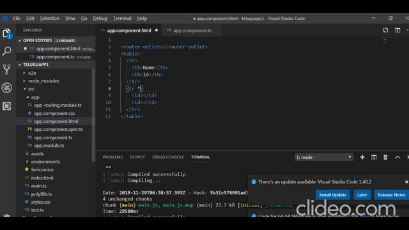The height and width of the screenshot is (230, 409).
Task: Click the editor minimap
Action: (387, 41)
